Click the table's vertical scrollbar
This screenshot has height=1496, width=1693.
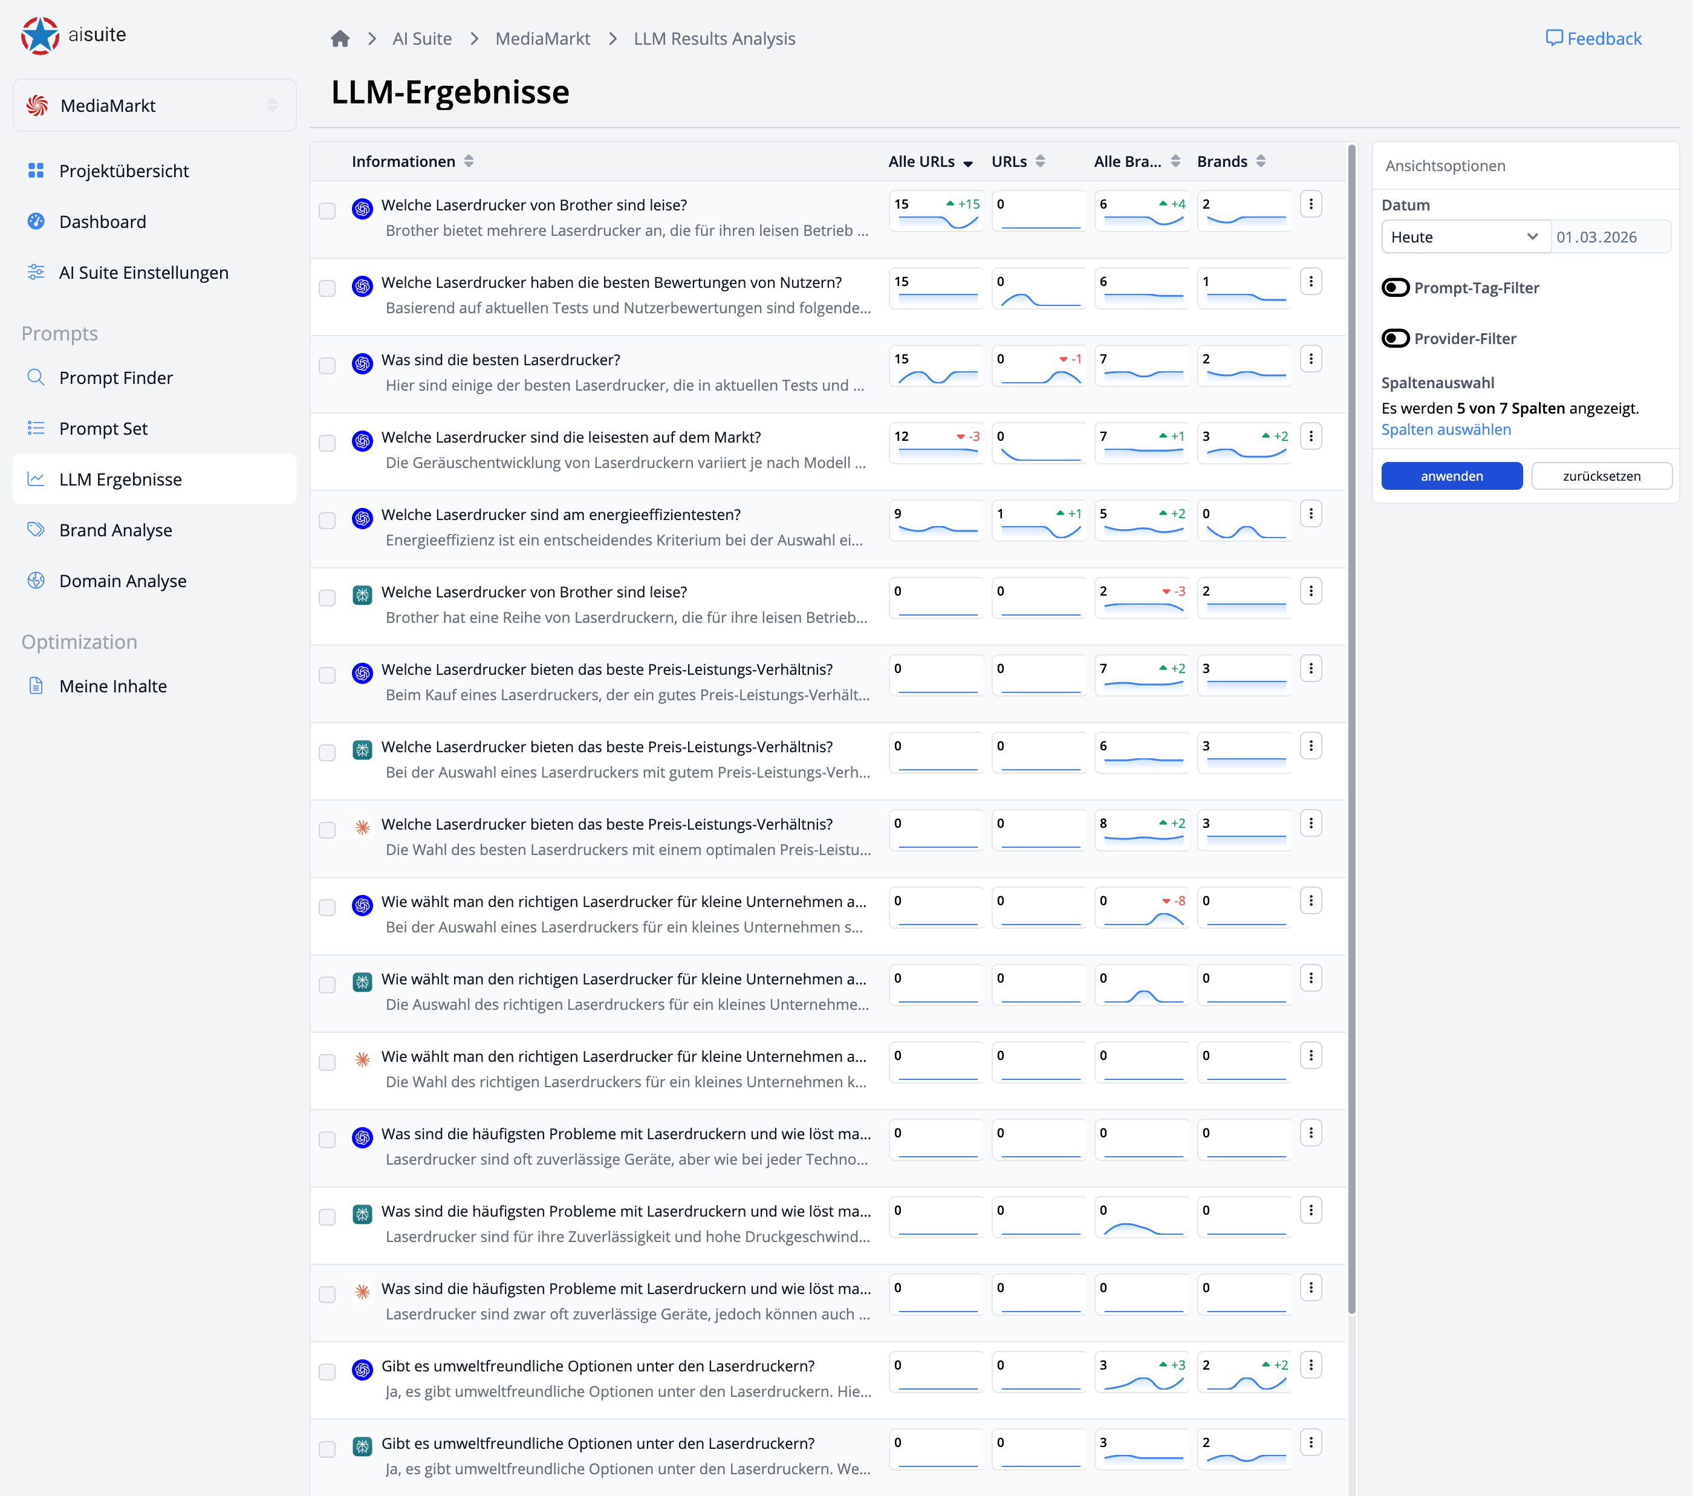(x=1352, y=729)
